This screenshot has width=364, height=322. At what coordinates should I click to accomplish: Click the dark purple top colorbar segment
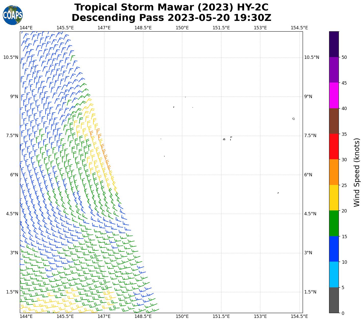click(x=334, y=44)
